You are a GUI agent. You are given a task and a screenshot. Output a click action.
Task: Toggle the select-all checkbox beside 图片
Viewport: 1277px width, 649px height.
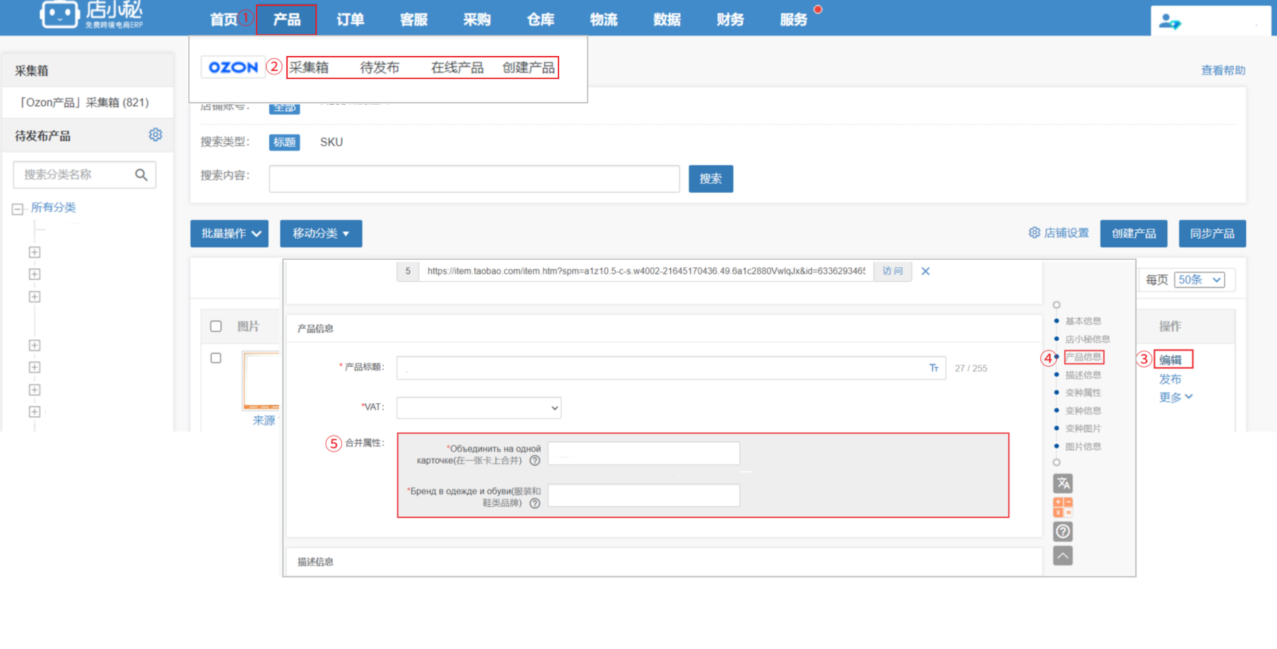point(216,327)
